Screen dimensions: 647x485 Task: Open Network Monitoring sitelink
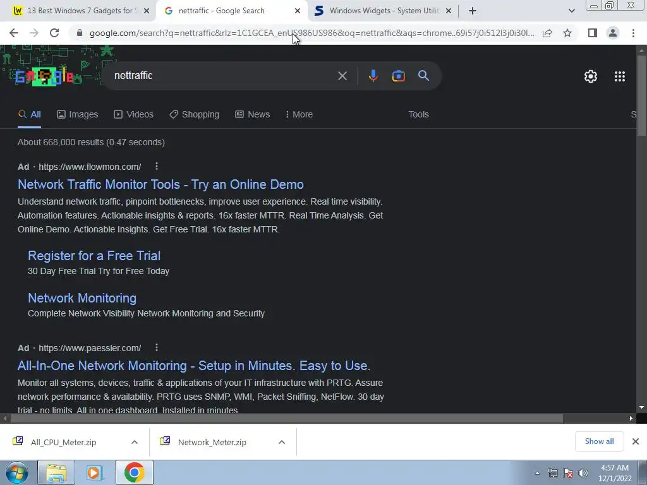point(82,298)
